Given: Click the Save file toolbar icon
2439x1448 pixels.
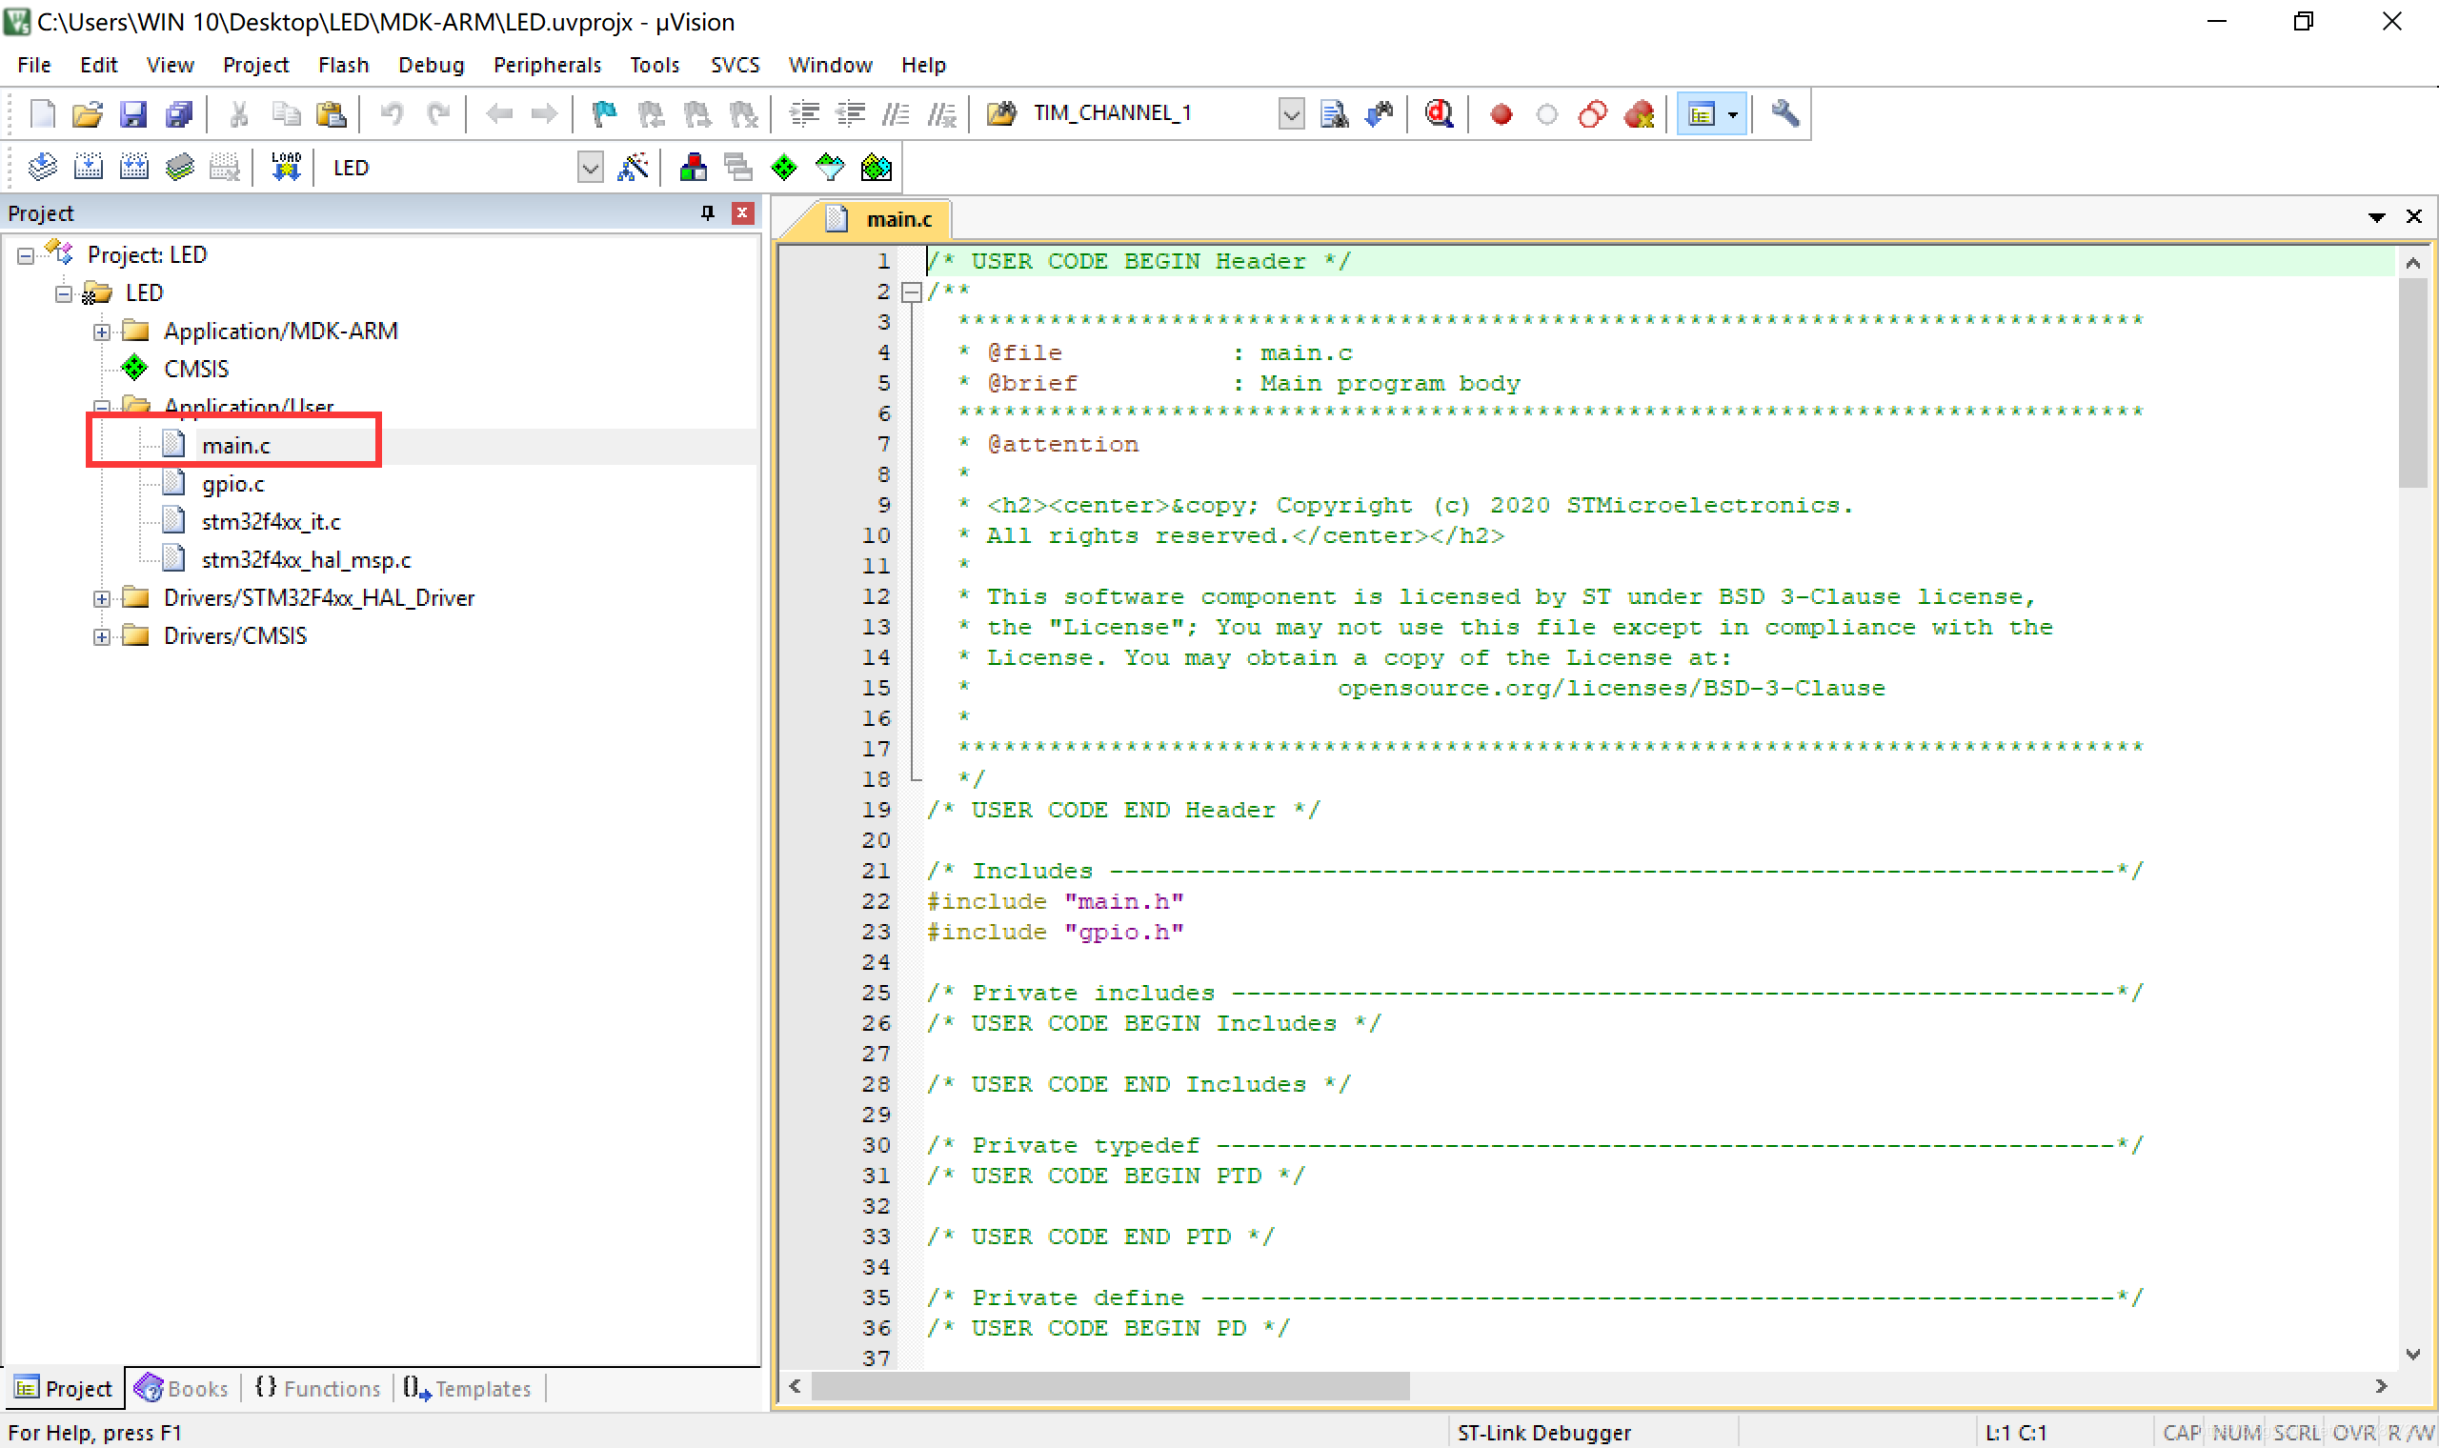Looking at the screenshot, I should pyautogui.click(x=132, y=114).
